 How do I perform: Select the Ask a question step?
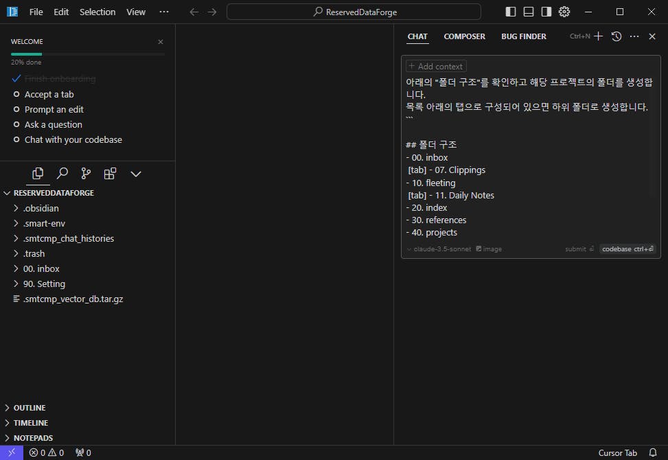[47, 125]
